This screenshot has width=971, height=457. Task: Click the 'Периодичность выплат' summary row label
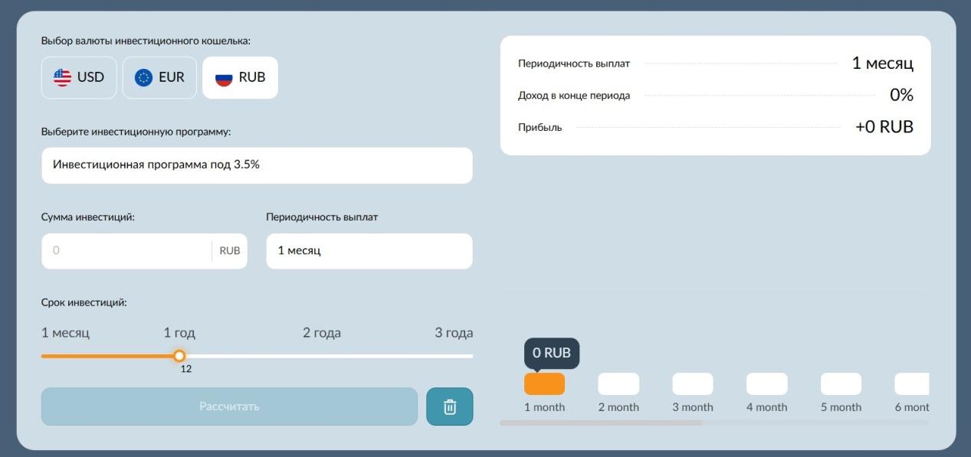point(574,64)
